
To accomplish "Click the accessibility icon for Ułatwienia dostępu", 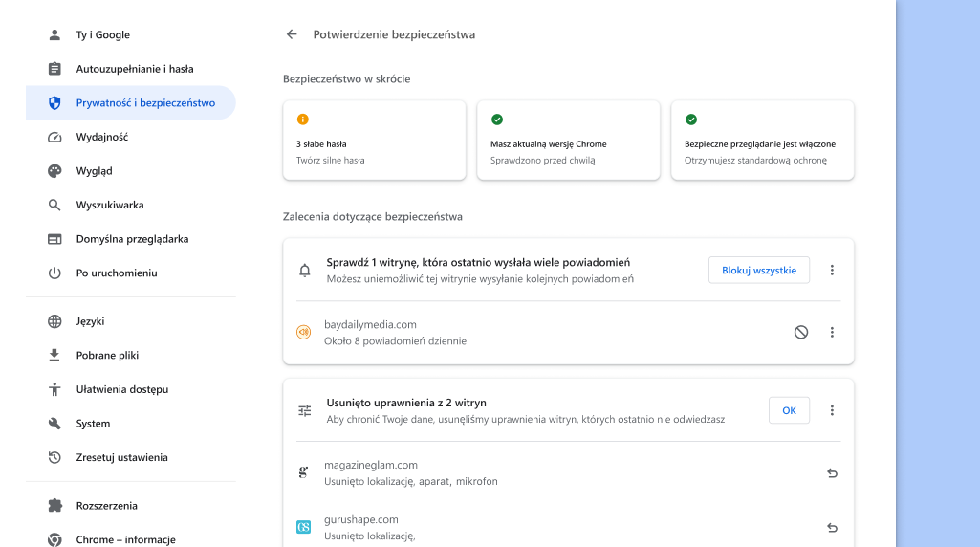I will click(x=54, y=389).
